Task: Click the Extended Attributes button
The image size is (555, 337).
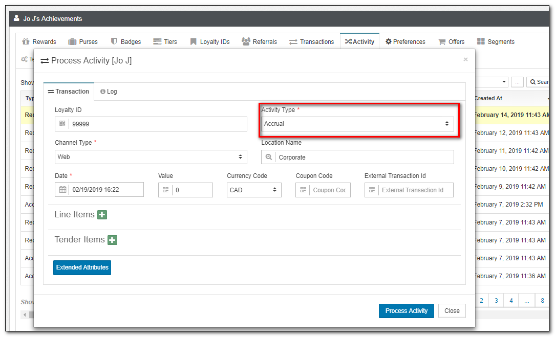Action: (82, 267)
